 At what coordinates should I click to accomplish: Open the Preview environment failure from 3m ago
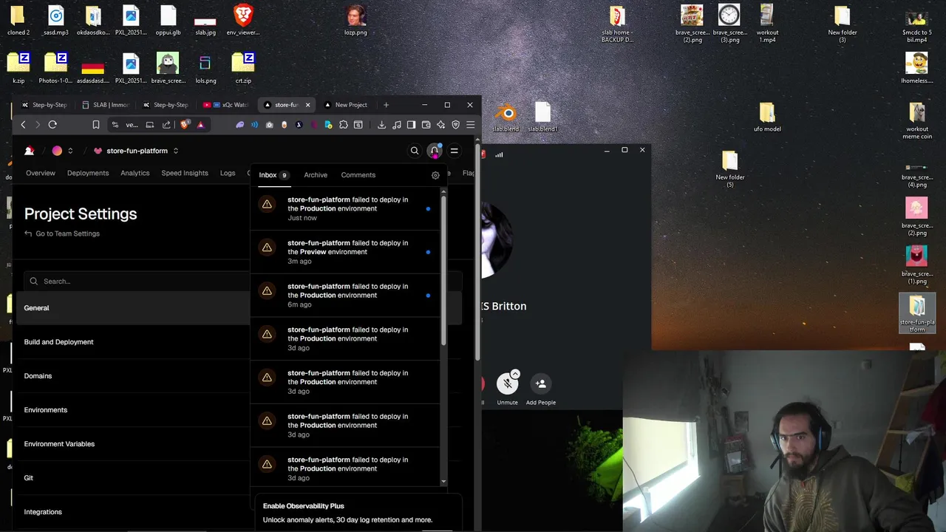[x=345, y=252]
